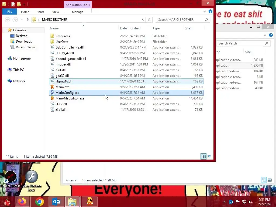
Task: Select This PC in the navigation pane
Action: click(x=19, y=70)
